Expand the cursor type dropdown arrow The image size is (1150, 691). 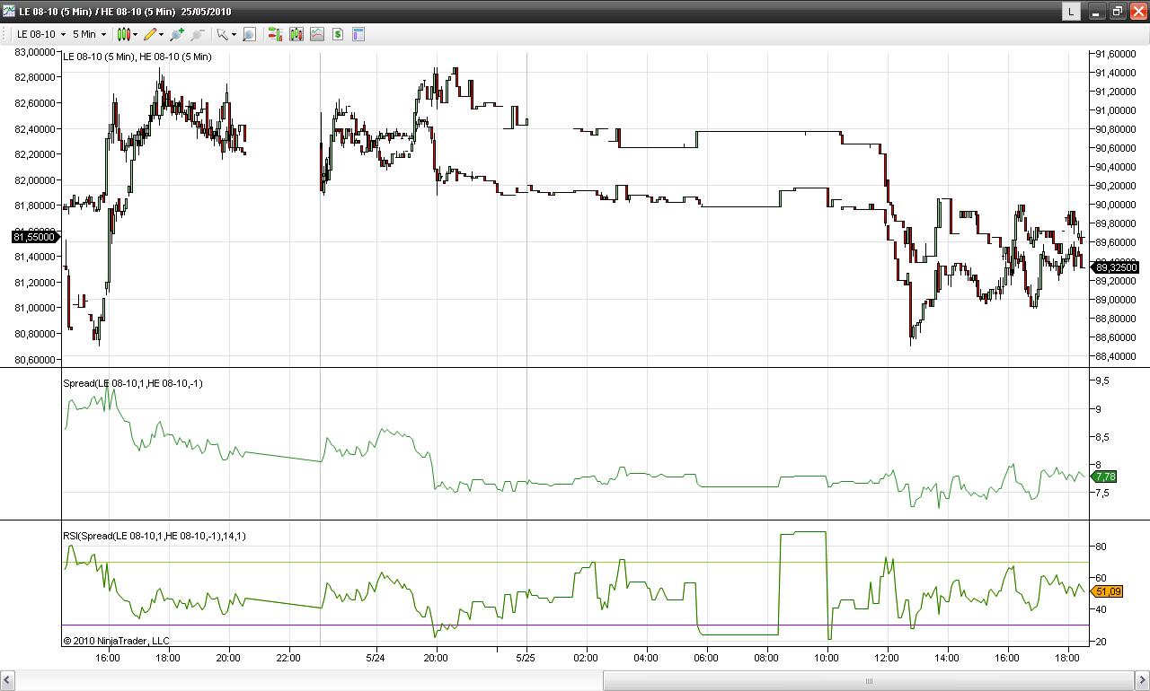234,34
